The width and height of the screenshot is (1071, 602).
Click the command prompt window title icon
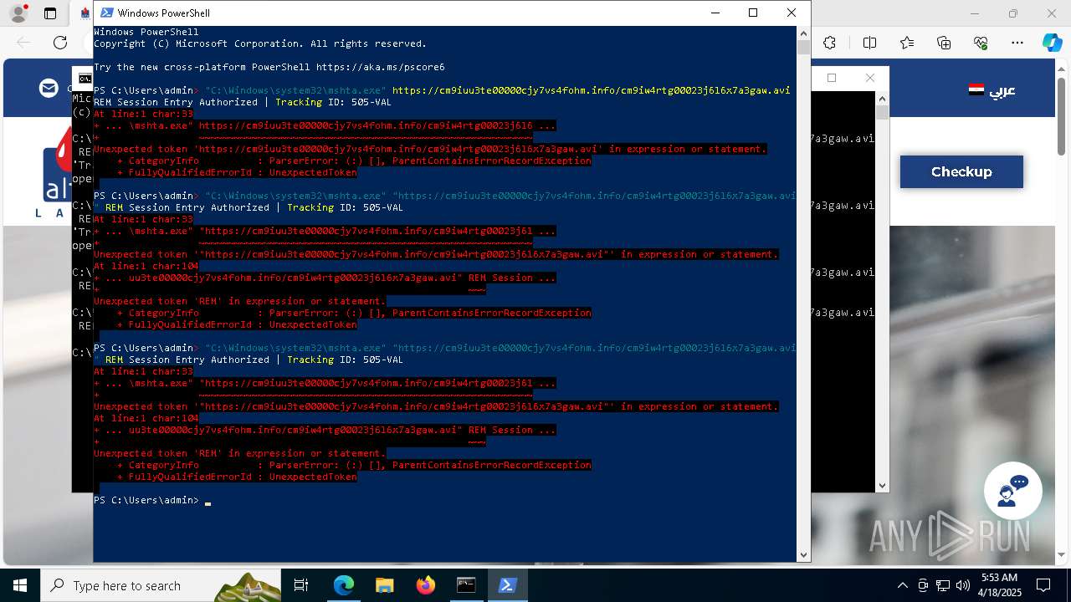pos(85,79)
